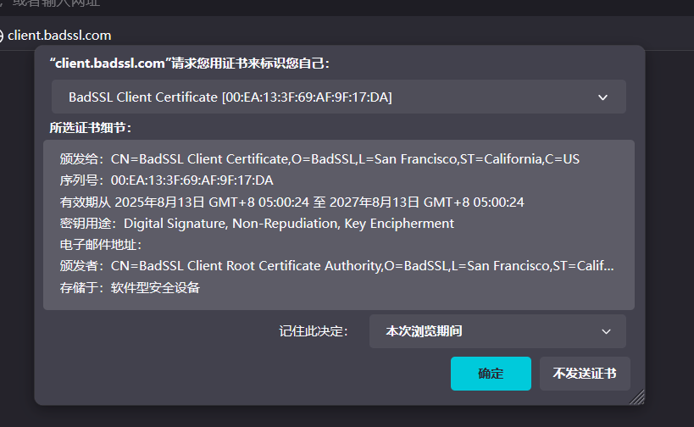
Task: Click the 记住此决定 label
Action: (x=314, y=331)
